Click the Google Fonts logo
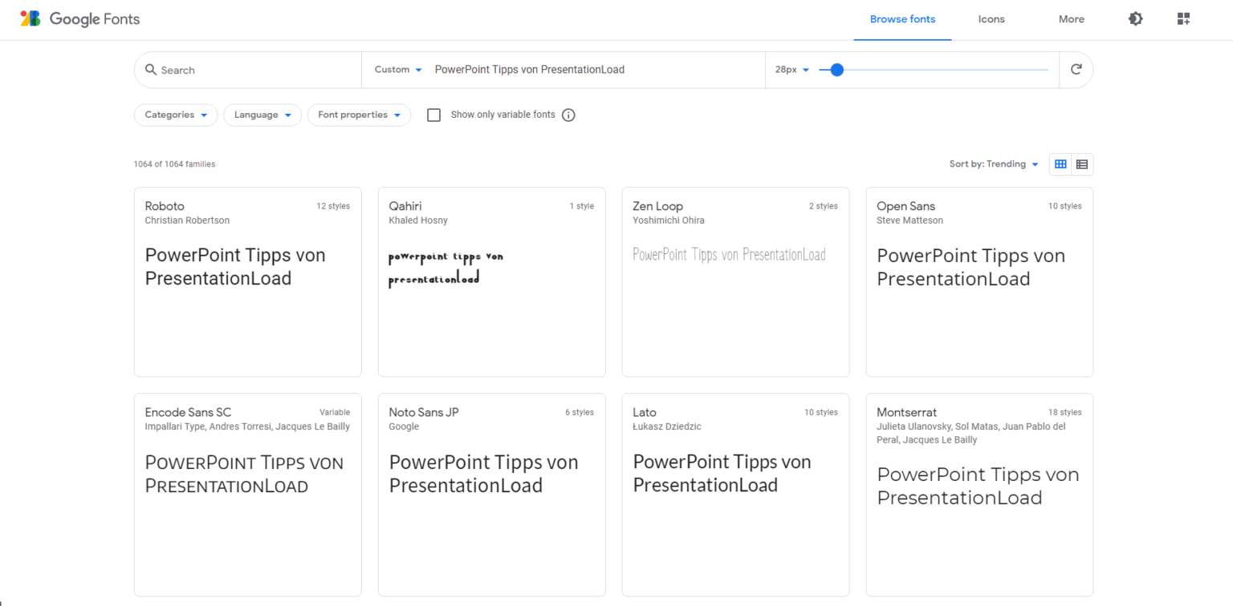1233x606 pixels. pyautogui.click(x=78, y=18)
